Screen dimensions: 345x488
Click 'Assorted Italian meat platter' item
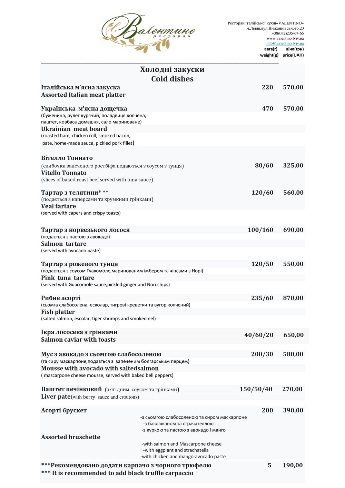[83, 95]
